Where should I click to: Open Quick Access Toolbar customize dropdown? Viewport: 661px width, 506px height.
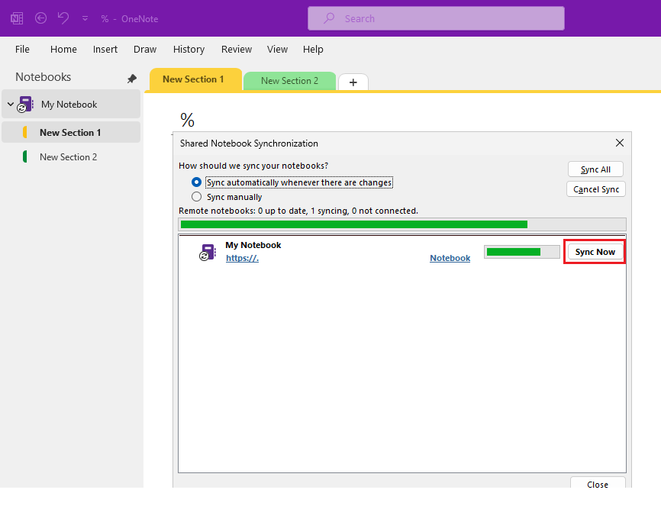[85, 18]
